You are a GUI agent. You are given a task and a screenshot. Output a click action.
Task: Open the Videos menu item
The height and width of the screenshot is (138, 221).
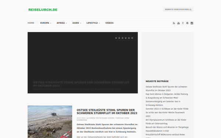[x=109, y=23]
